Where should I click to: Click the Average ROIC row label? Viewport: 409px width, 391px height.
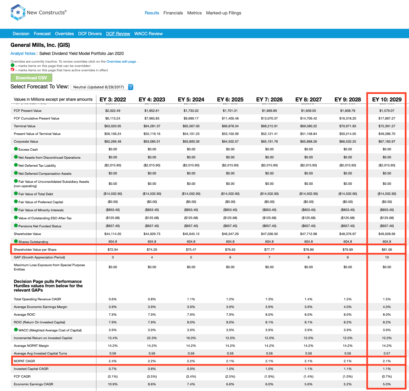[x=24, y=315]
